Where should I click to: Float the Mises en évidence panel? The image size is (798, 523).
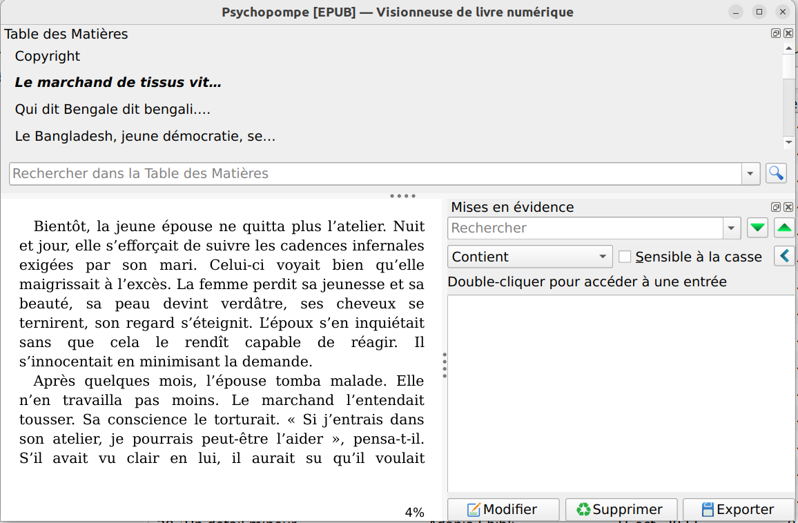(776, 207)
